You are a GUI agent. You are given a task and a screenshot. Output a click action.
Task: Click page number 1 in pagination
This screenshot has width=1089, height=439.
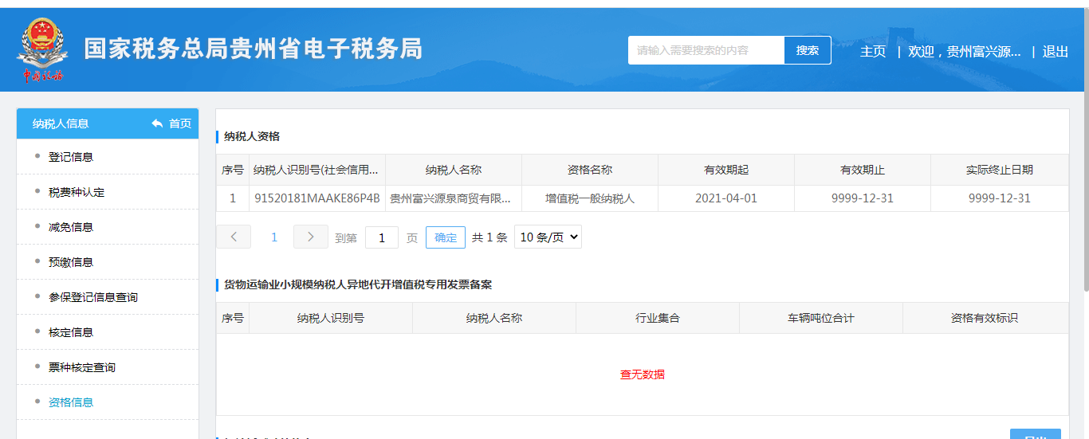[x=274, y=237]
